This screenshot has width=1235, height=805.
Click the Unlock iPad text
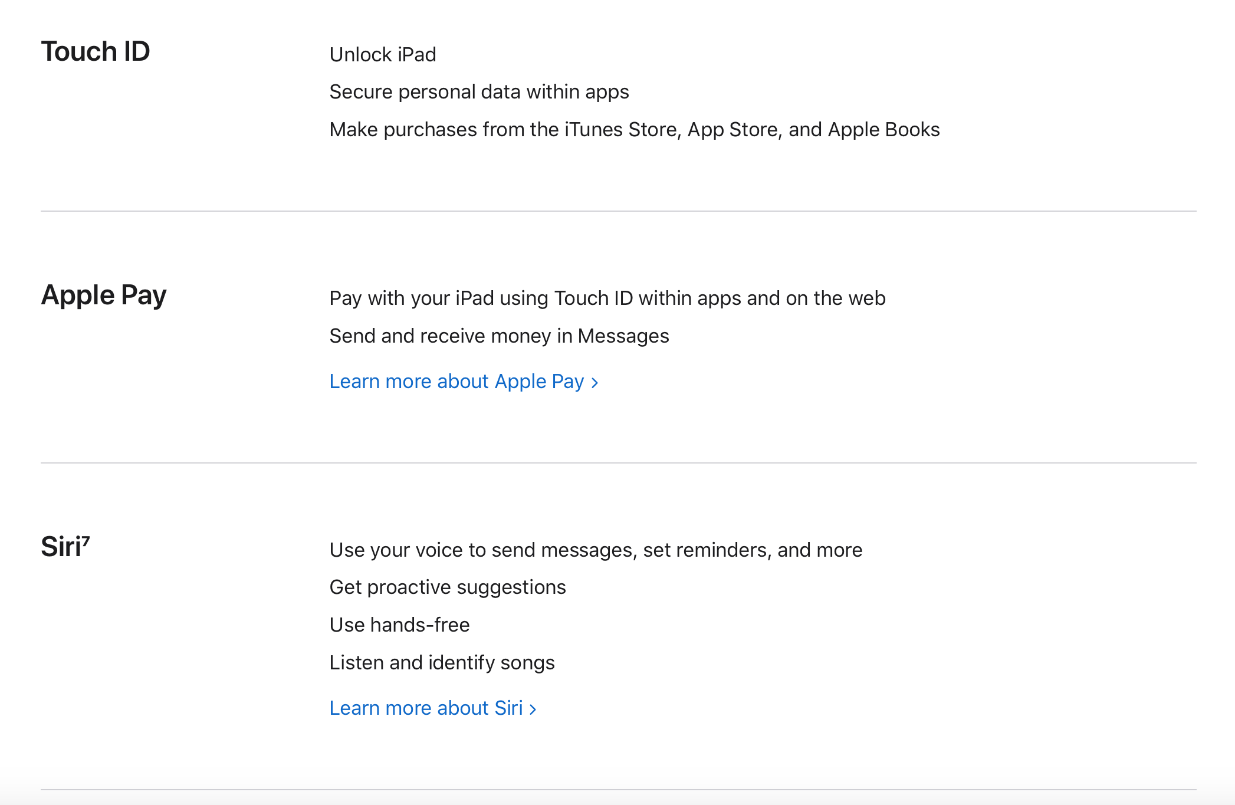[x=383, y=54]
